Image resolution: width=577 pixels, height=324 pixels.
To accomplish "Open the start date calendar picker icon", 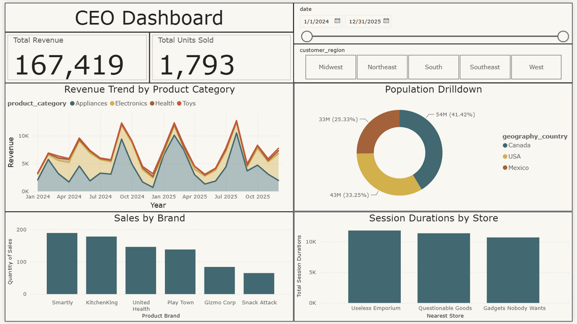I will [337, 21].
